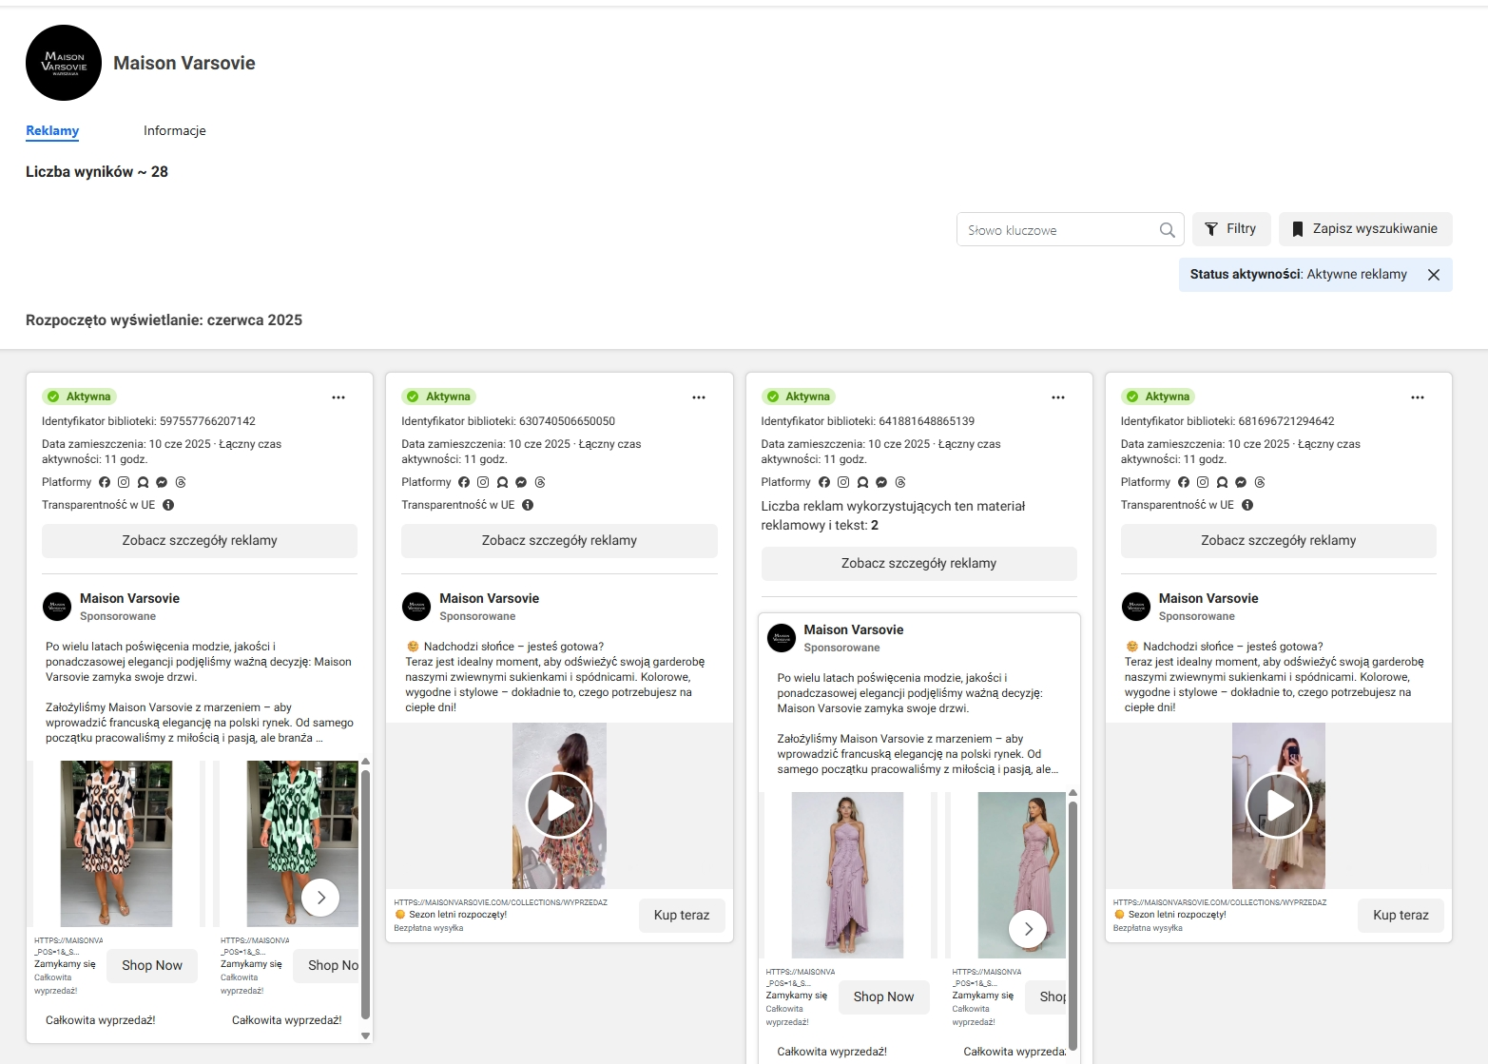Open first purple dress image in third ad
The image size is (1488, 1064).
tap(847, 875)
